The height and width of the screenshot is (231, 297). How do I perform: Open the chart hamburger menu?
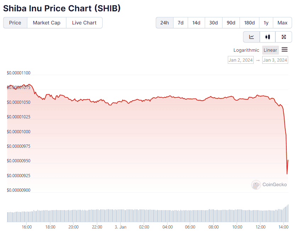click(285, 50)
